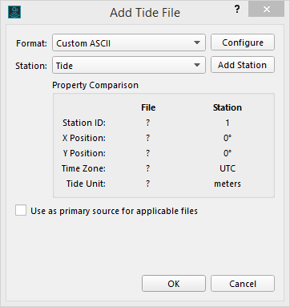Enable Use as primary source checkbox
The width and height of the screenshot is (290, 307).
click(x=21, y=210)
